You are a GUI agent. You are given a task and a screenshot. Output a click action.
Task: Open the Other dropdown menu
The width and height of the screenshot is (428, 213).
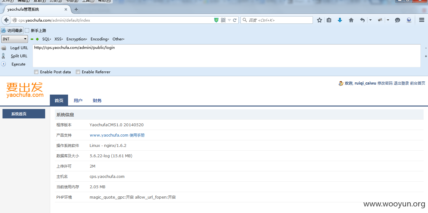click(119, 39)
